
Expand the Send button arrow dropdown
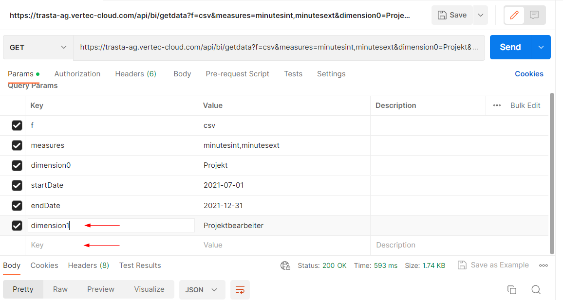click(541, 47)
